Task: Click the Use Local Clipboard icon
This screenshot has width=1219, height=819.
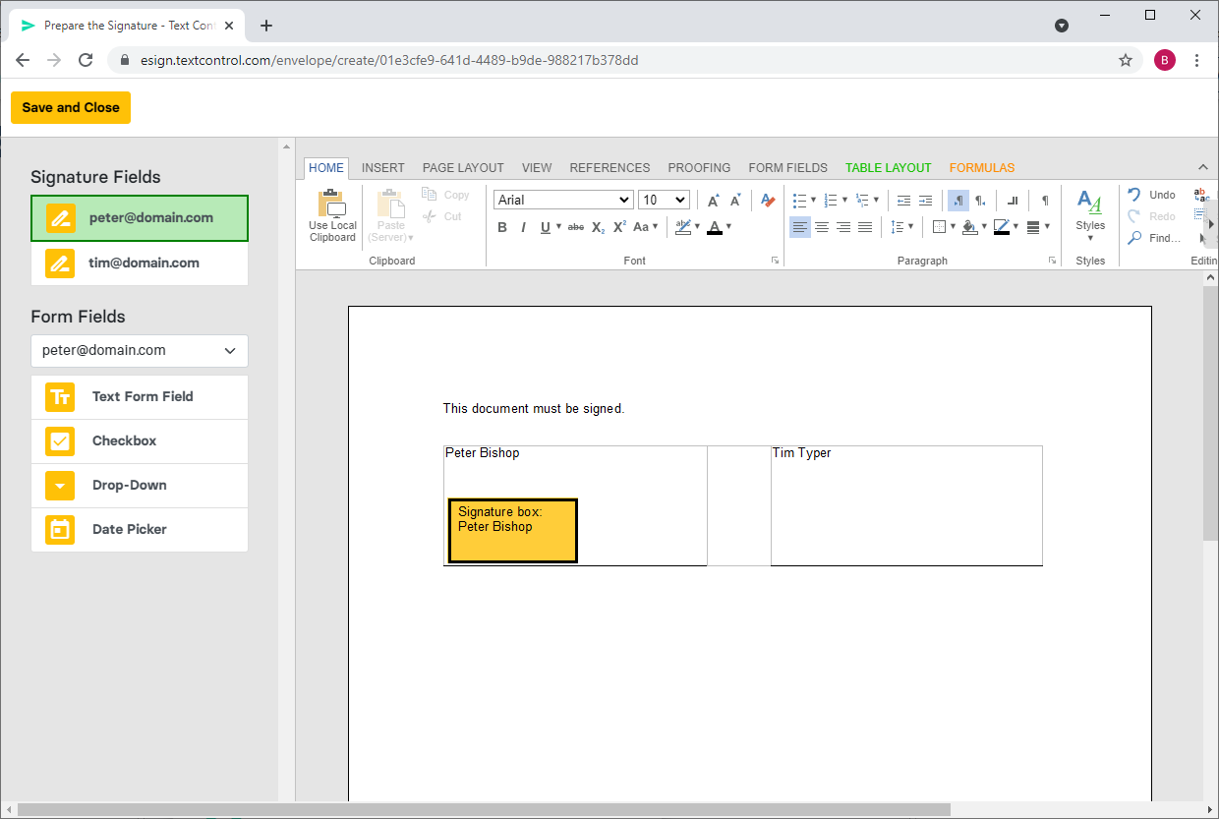Action: pyautogui.click(x=332, y=215)
